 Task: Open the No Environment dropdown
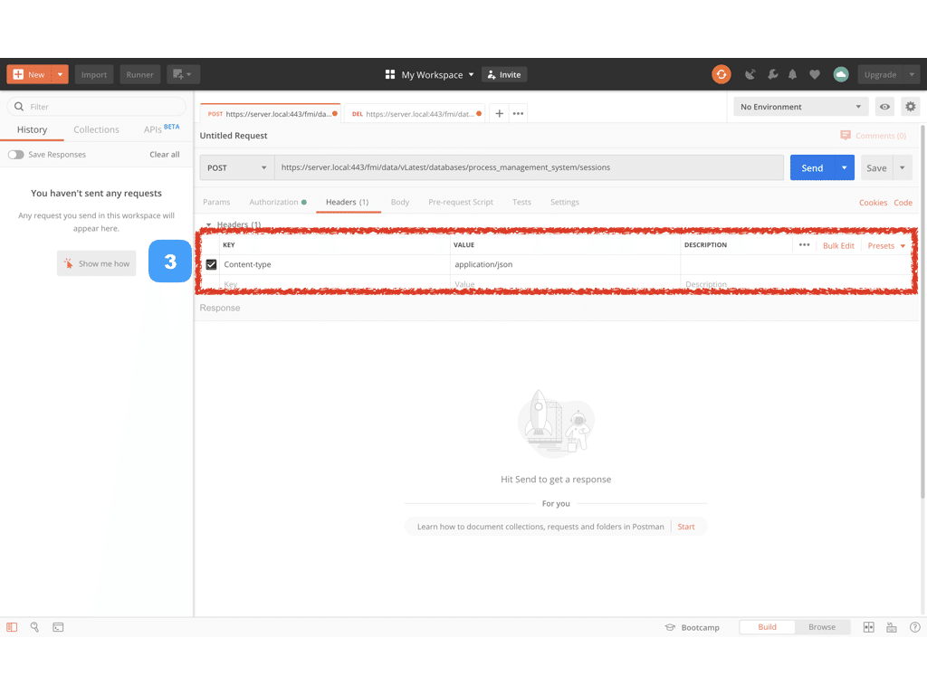(800, 106)
